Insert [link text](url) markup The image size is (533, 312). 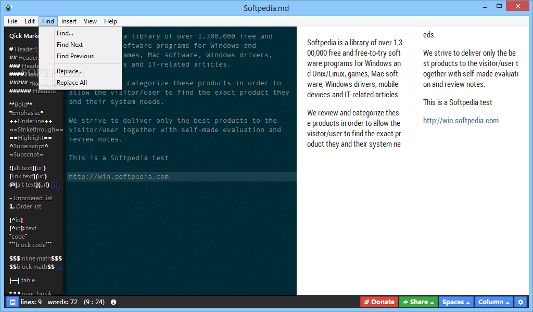pyautogui.click(x=28, y=176)
